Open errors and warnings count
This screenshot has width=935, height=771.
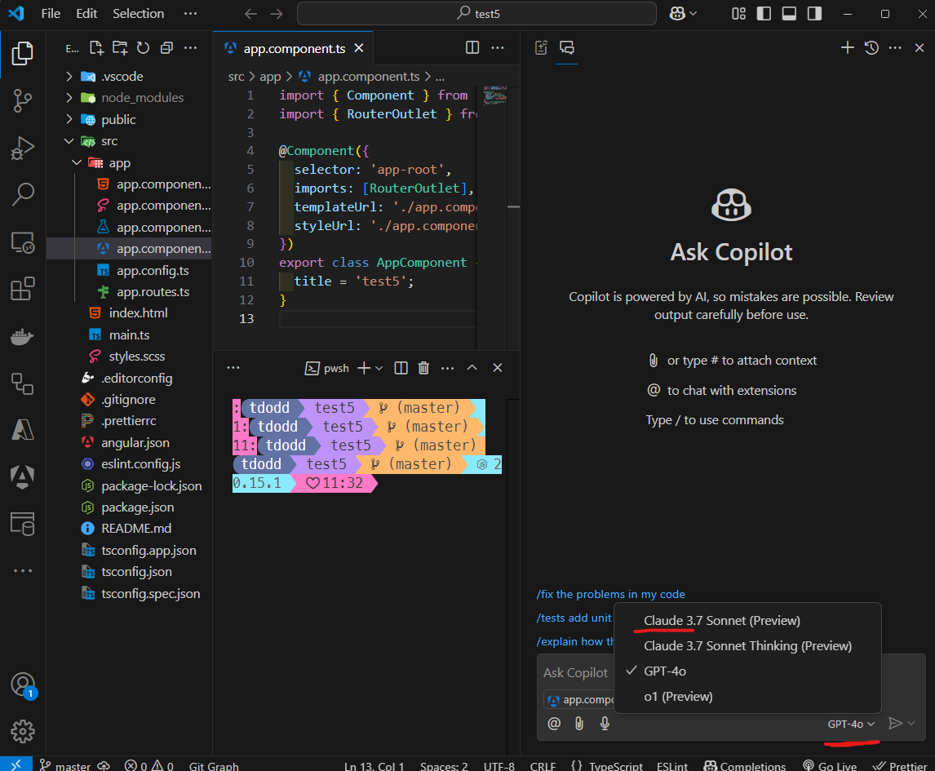149,765
